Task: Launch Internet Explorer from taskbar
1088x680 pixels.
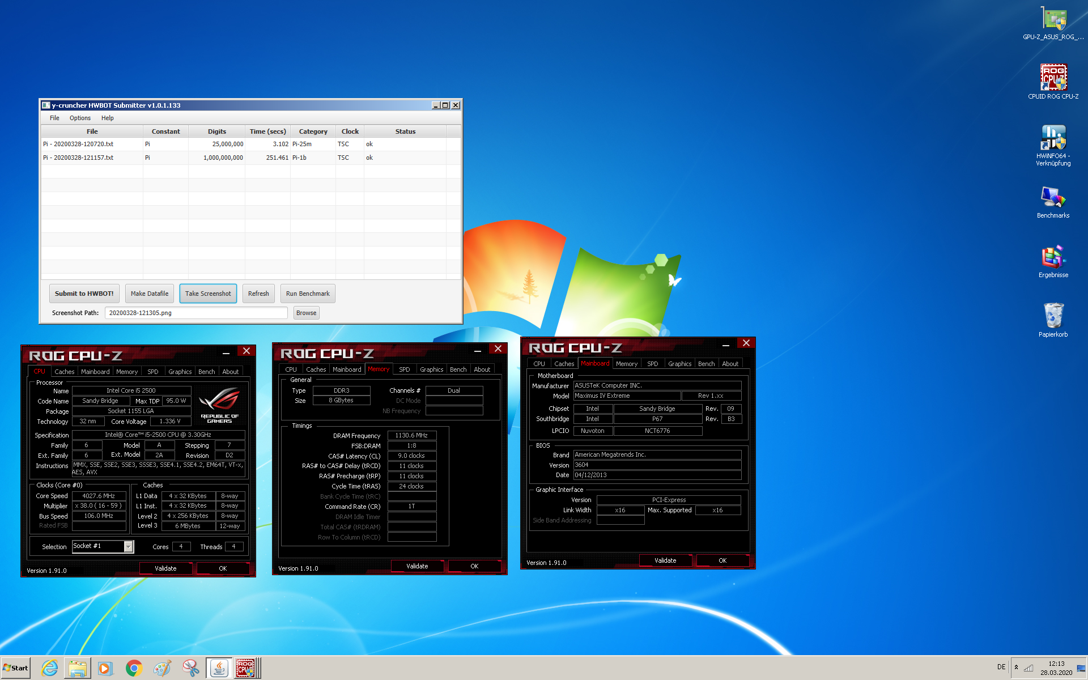Action: tap(50, 668)
